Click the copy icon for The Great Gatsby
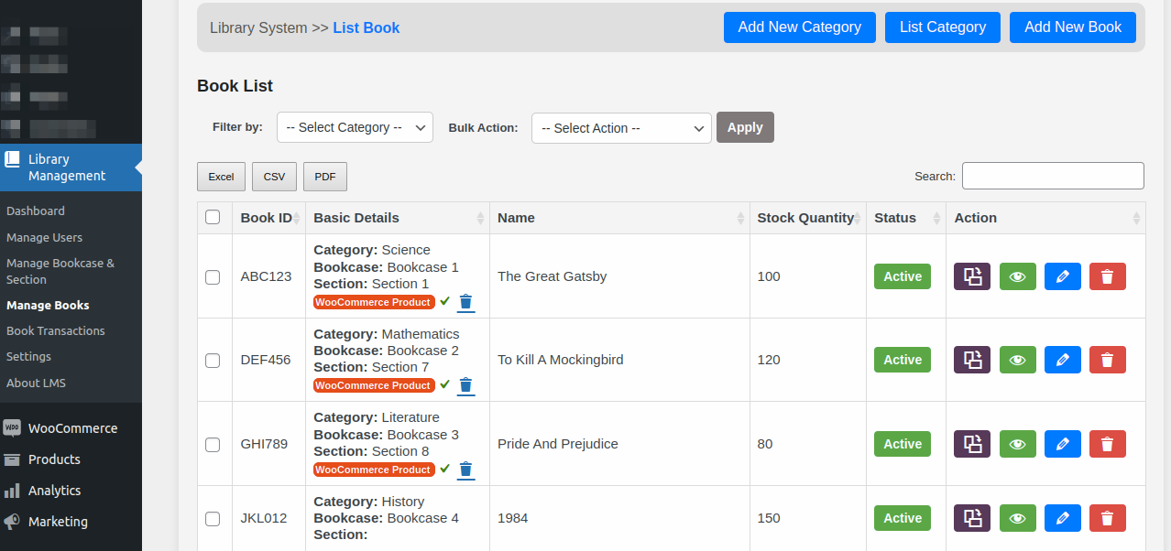The image size is (1171, 551). pyautogui.click(x=972, y=276)
